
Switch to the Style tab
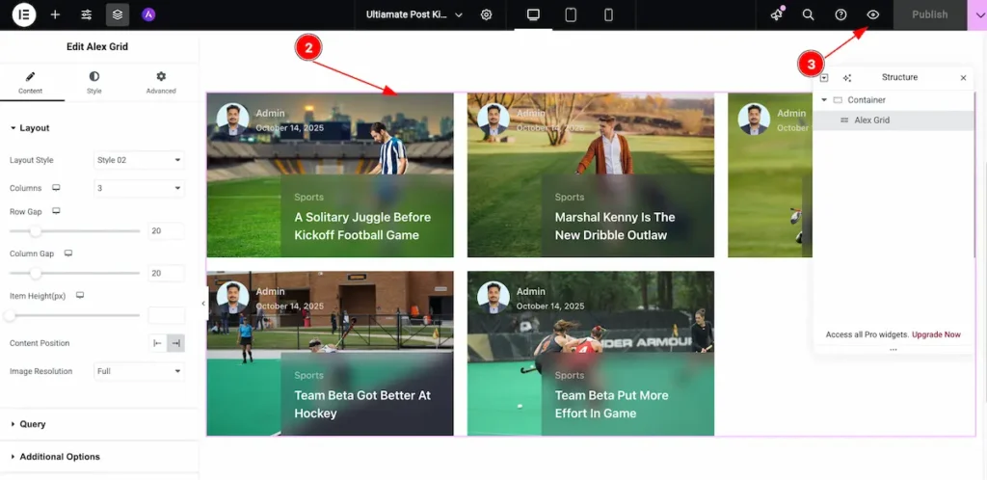(93, 82)
